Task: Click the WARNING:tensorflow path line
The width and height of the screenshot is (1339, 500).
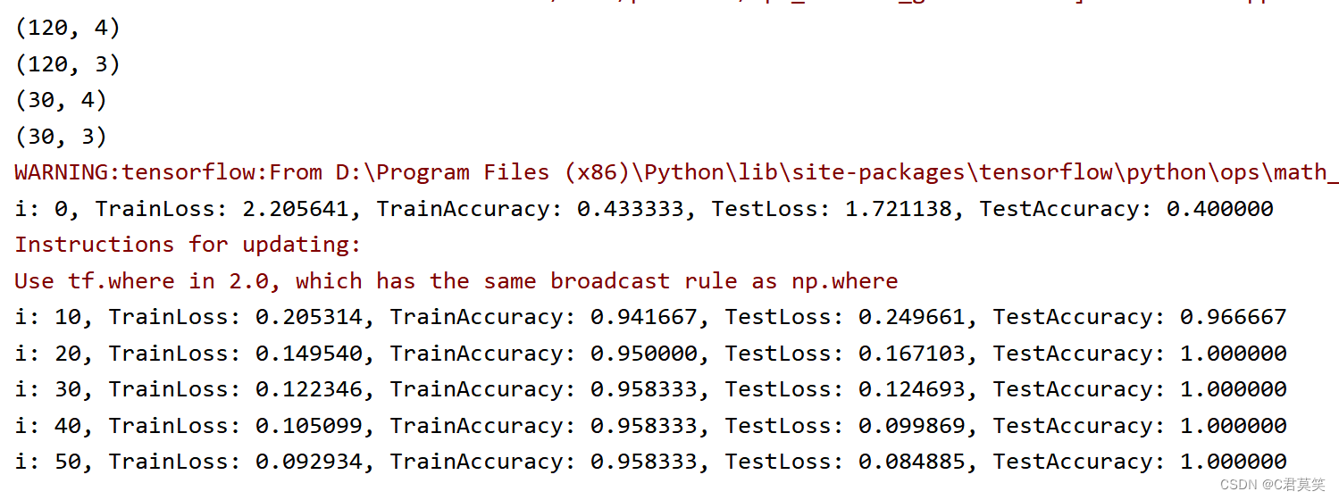Action: coord(676,172)
